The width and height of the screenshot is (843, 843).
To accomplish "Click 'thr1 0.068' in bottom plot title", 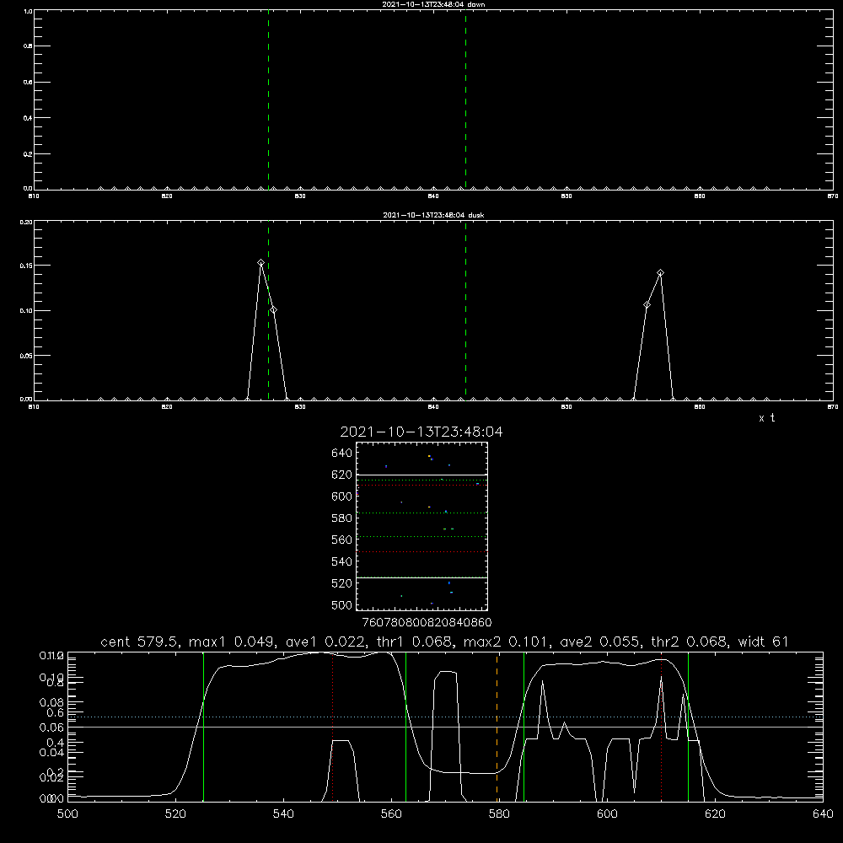I will 418,642.
